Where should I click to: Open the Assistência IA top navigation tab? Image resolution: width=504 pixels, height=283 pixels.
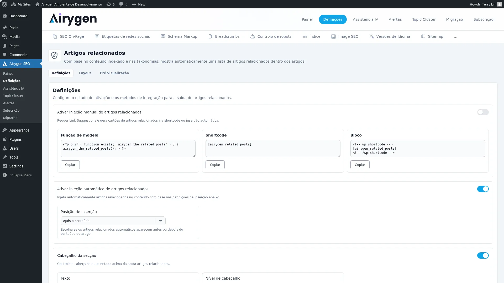[x=365, y=19]
